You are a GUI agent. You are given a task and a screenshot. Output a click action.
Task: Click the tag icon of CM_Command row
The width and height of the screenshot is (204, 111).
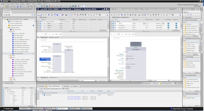[40, 22]
